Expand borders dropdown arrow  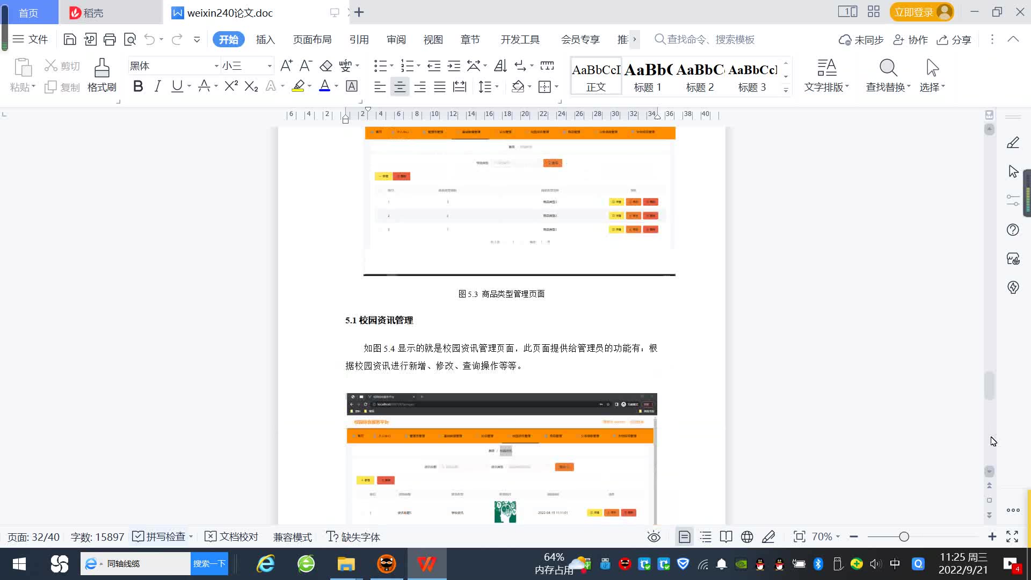pos(556,86)
